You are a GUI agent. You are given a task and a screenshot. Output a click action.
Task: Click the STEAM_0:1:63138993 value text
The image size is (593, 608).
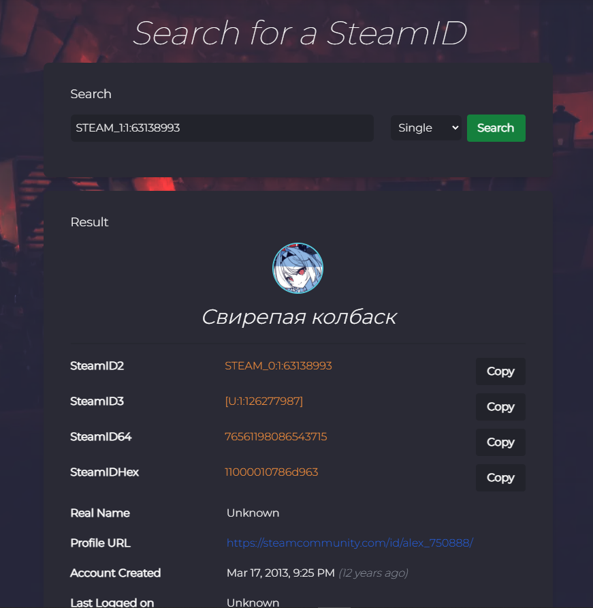click(x=278, y=365)
